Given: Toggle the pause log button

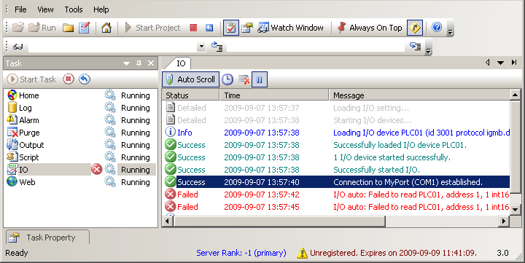Looking at the screenshot, I should [x=260, y=79].
